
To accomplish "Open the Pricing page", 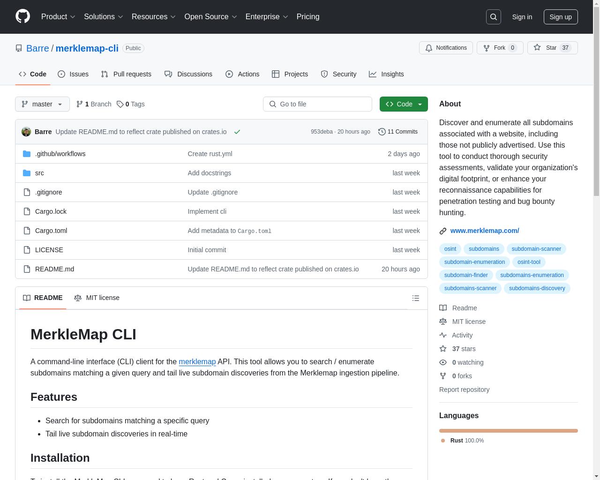I will (x=308, y=17).
